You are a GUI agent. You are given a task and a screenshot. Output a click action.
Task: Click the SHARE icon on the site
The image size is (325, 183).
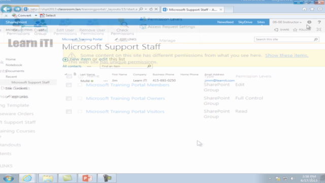pyautogui.click(x=276, y=29)
